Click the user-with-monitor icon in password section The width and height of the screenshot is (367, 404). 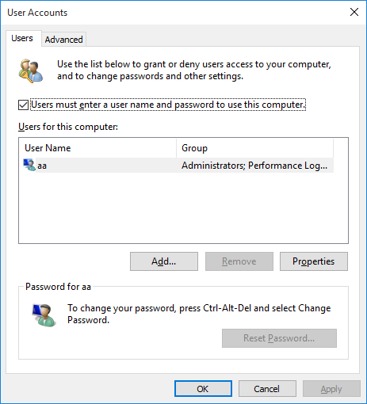[44, 315]
